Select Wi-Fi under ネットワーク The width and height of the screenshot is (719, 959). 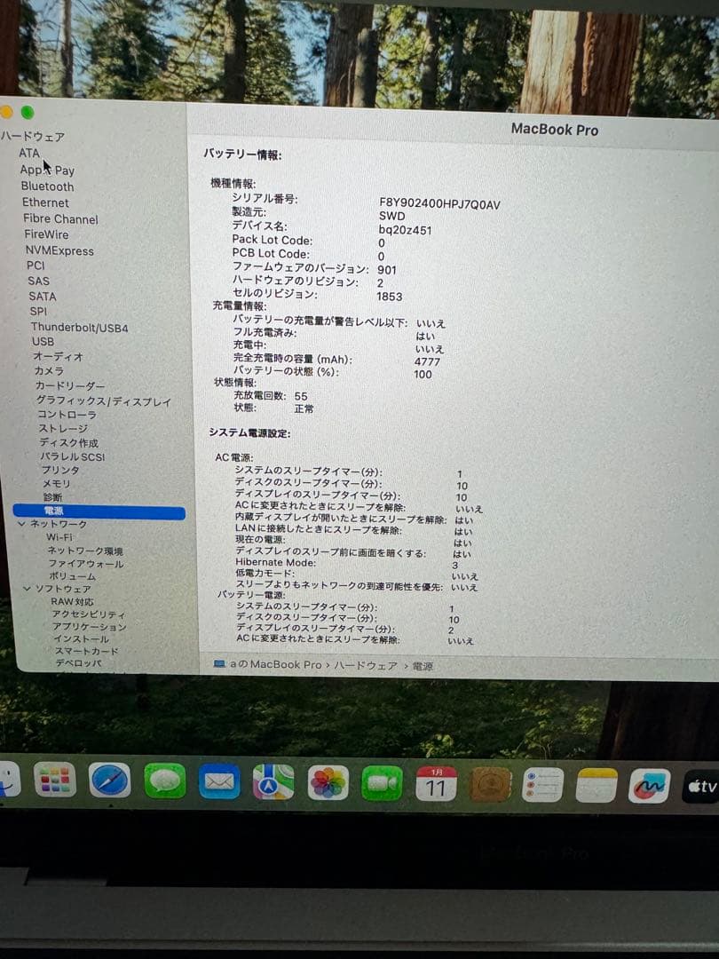(58, 537)
